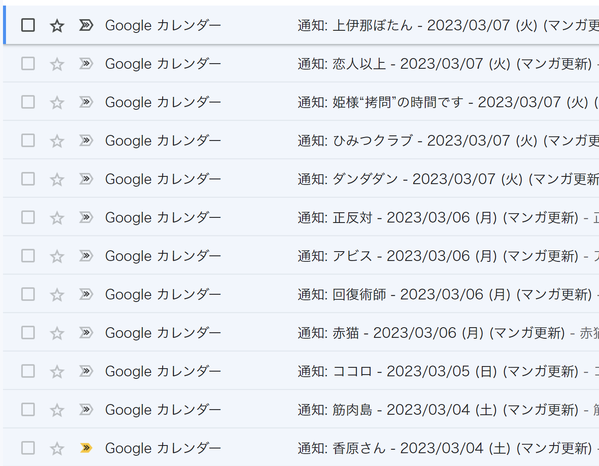The width and height of the screenshot is (599, 466).
Task: Check the 筋肉島 email checkbox
Action: pyautogui.click(x=28, y=410)
